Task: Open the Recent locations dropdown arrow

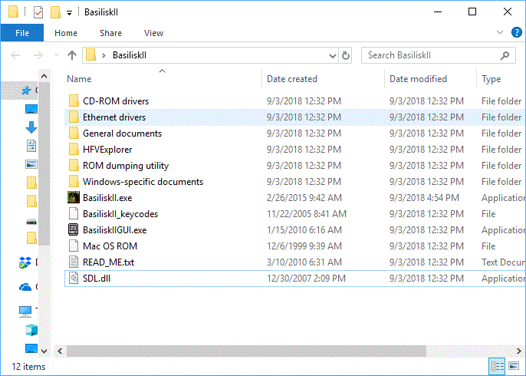Action: (x=57, y=55)
